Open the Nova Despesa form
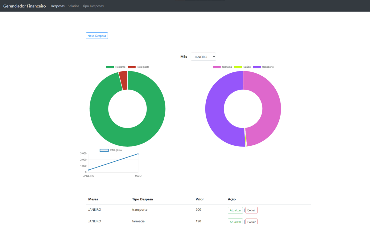The image size is (370, 235). pos(97,35)
